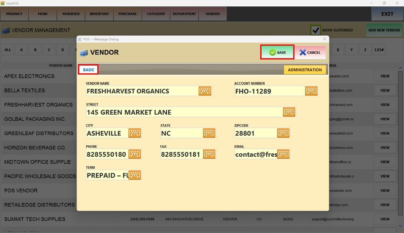404x233 pixels.
Task: Open keyboard for City field
Action: pyautogui.click(x=135, y=133)
